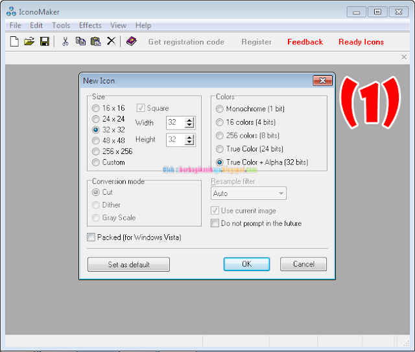
Task: Click the Cut scissors toolbar icon
Action: 65,41
